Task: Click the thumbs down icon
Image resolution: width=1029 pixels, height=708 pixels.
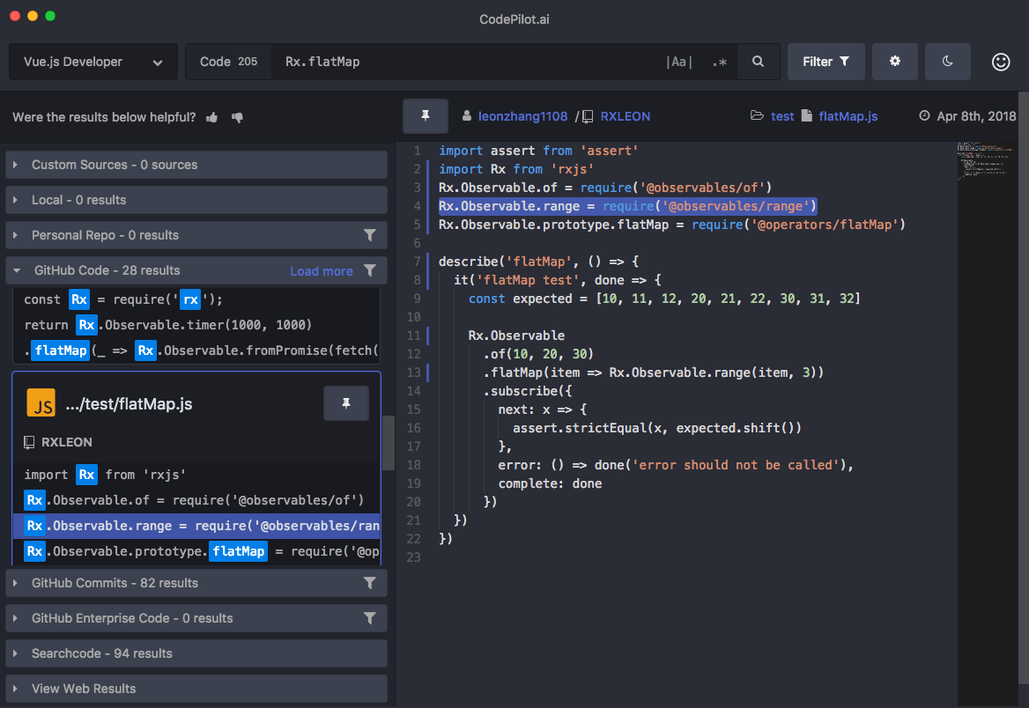Action: click(x=237, y=117)
